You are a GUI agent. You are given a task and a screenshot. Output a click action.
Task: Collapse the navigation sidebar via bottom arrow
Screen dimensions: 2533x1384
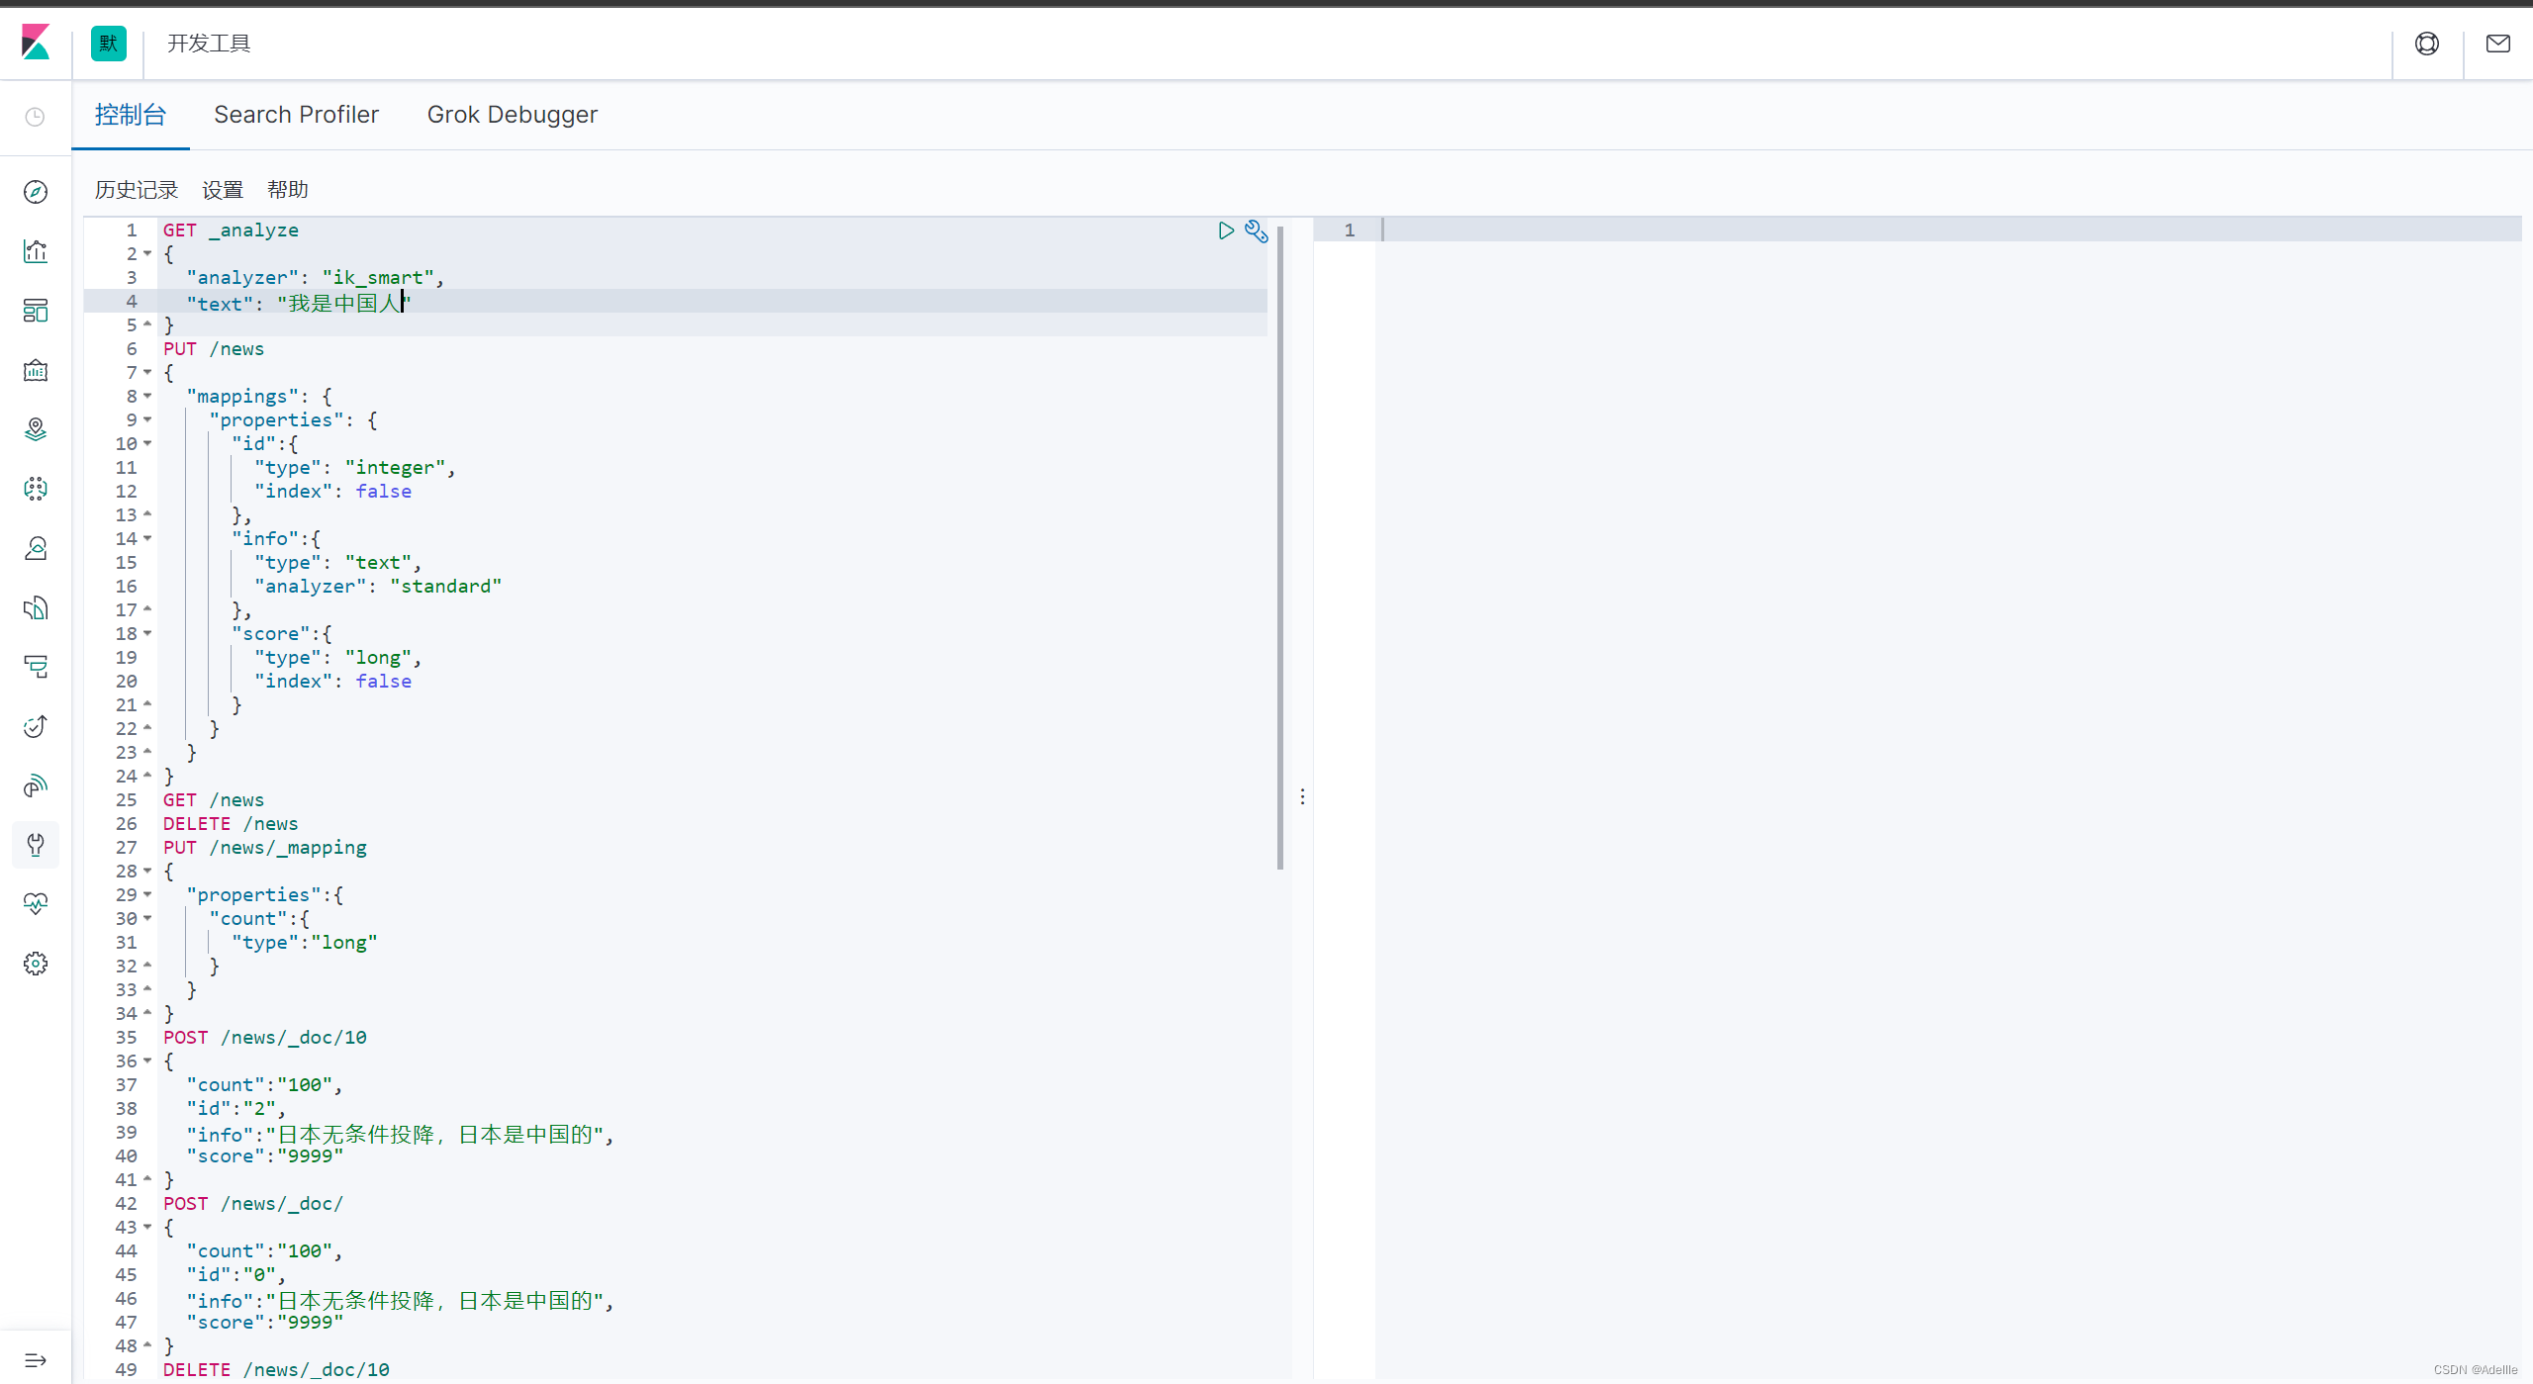point(36,1358)
